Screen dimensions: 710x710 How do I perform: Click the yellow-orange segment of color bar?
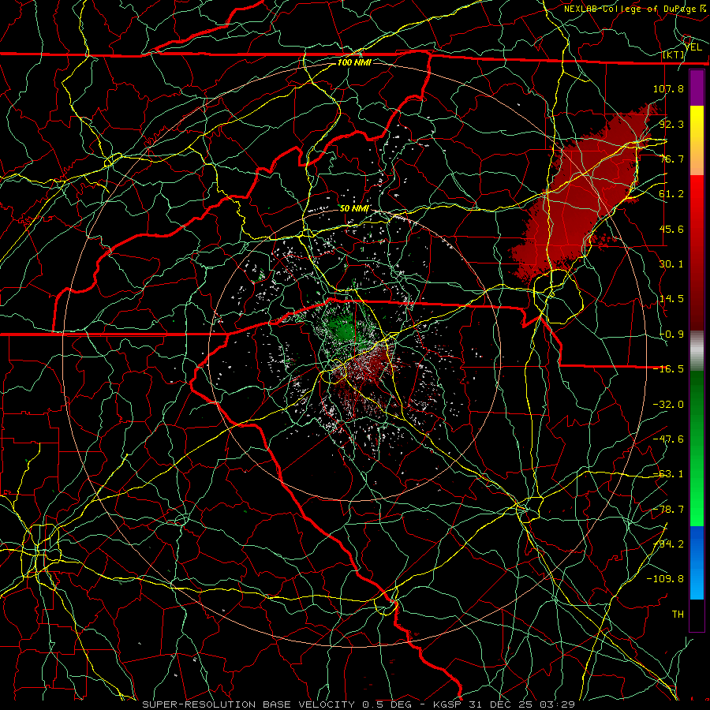click(697, 140)
